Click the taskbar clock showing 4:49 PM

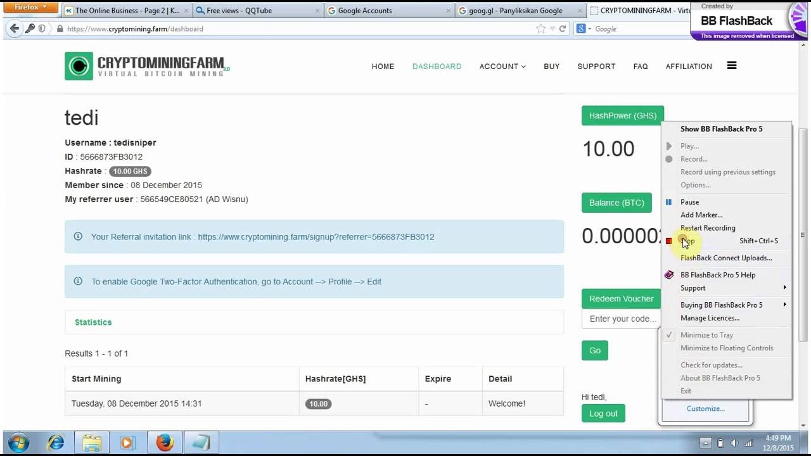779,443
